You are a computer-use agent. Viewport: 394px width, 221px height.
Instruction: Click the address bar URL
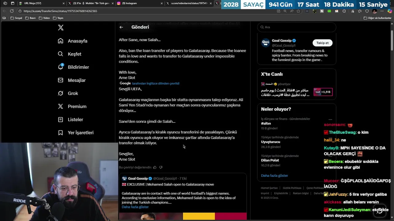60,11
